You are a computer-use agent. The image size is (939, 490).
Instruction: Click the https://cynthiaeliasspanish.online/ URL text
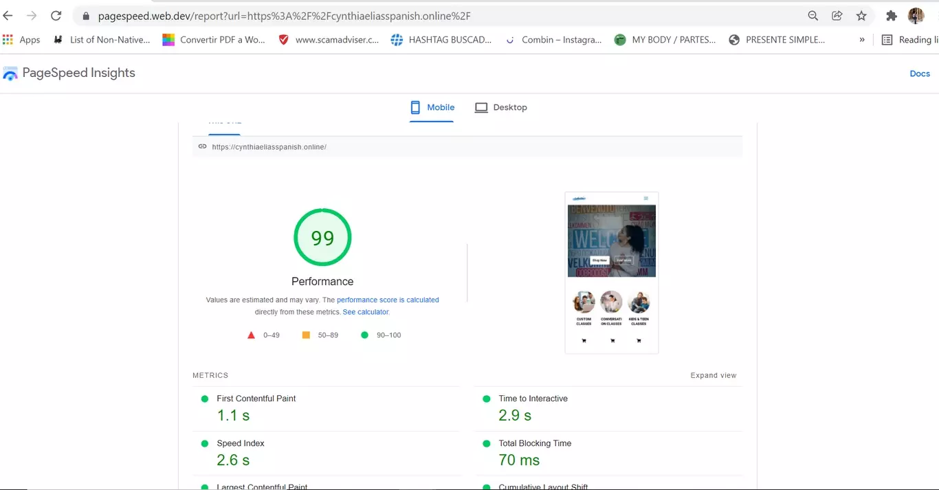click(x=269, y=147)
